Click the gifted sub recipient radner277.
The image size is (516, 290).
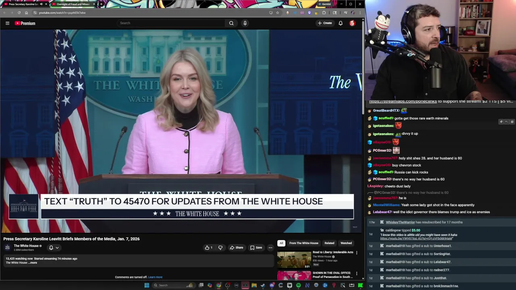click(x=441, y=270)
